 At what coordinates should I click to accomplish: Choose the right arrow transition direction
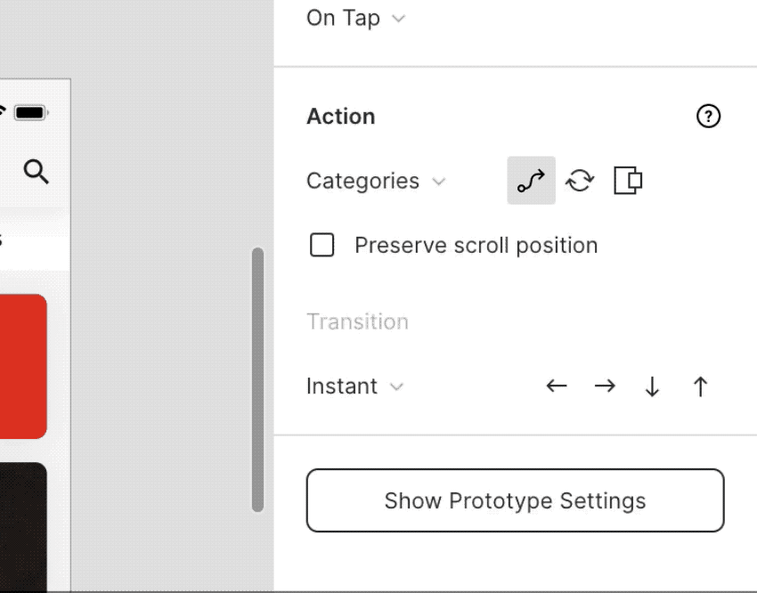pyautogui.click(x=605, y=386)
